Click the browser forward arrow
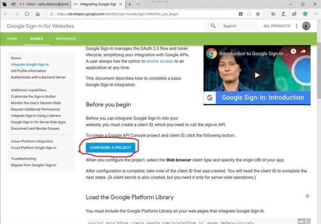Viewport: 321px width, 224px height. point(16,14)
